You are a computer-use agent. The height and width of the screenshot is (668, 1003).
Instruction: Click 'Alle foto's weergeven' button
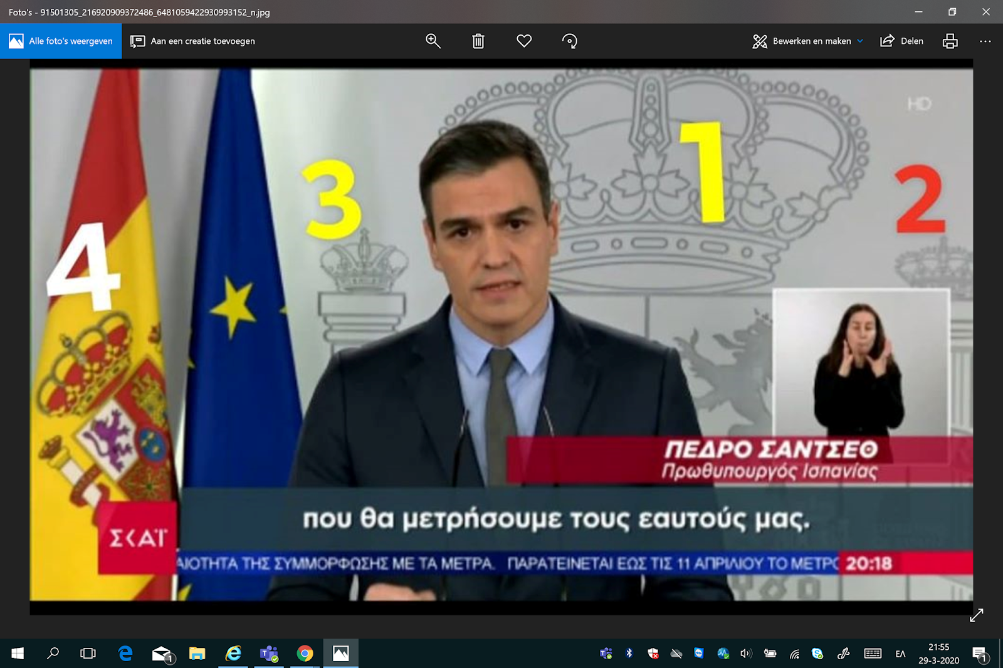click(61, 41)
